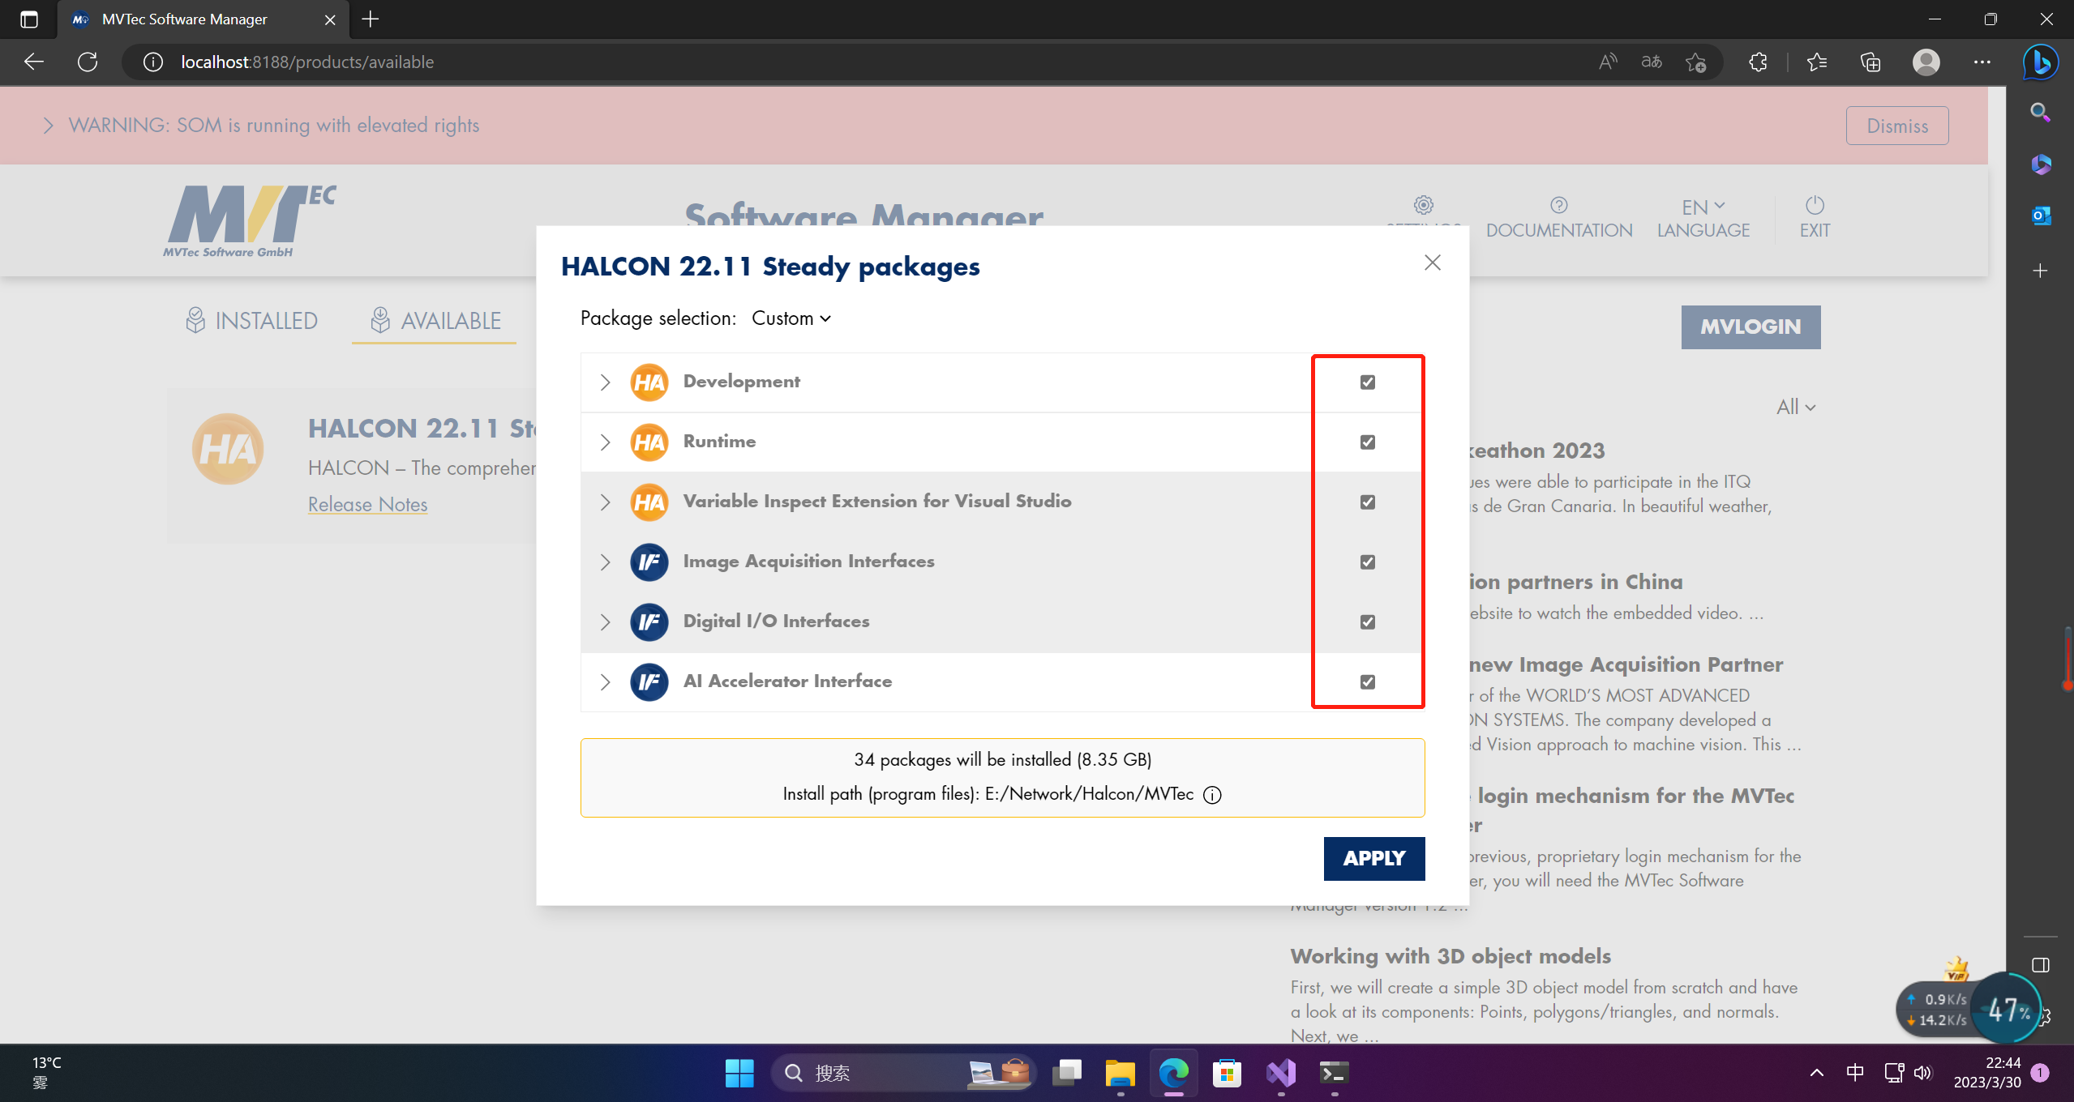Switch to the INSTALLED tab
2074x1102 pixels.
[251, 321]
